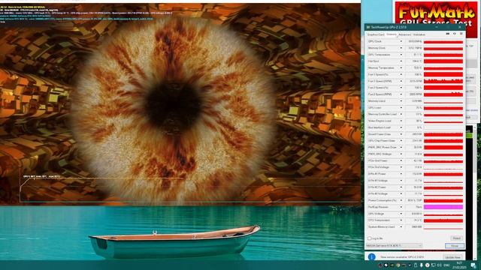Click the Memory Controller Load label
Image resolution: width=481 pixels, height=270 pixels.
(383, 114)
